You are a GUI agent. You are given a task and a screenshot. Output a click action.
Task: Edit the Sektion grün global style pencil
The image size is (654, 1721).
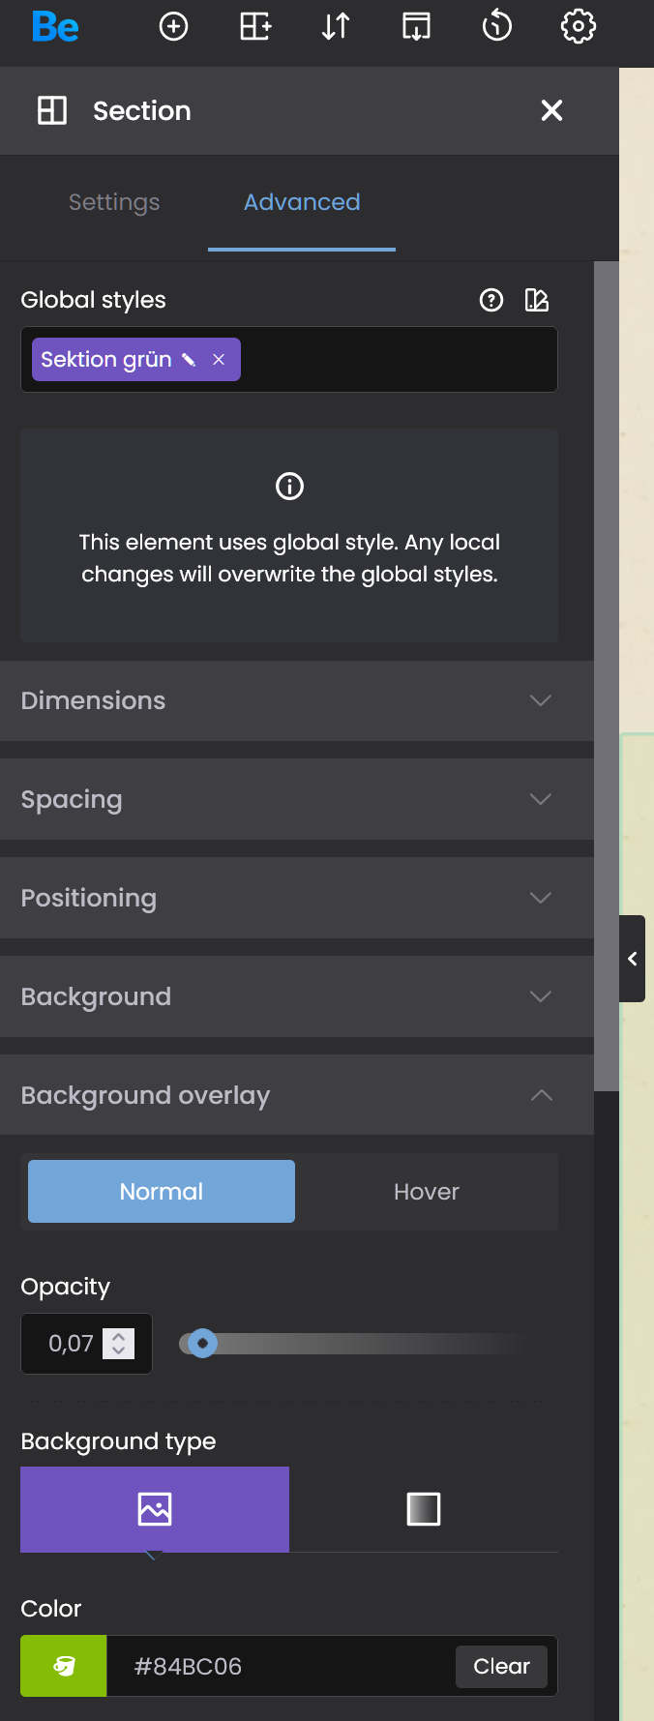pyautogui.click(x=189, y=360)
